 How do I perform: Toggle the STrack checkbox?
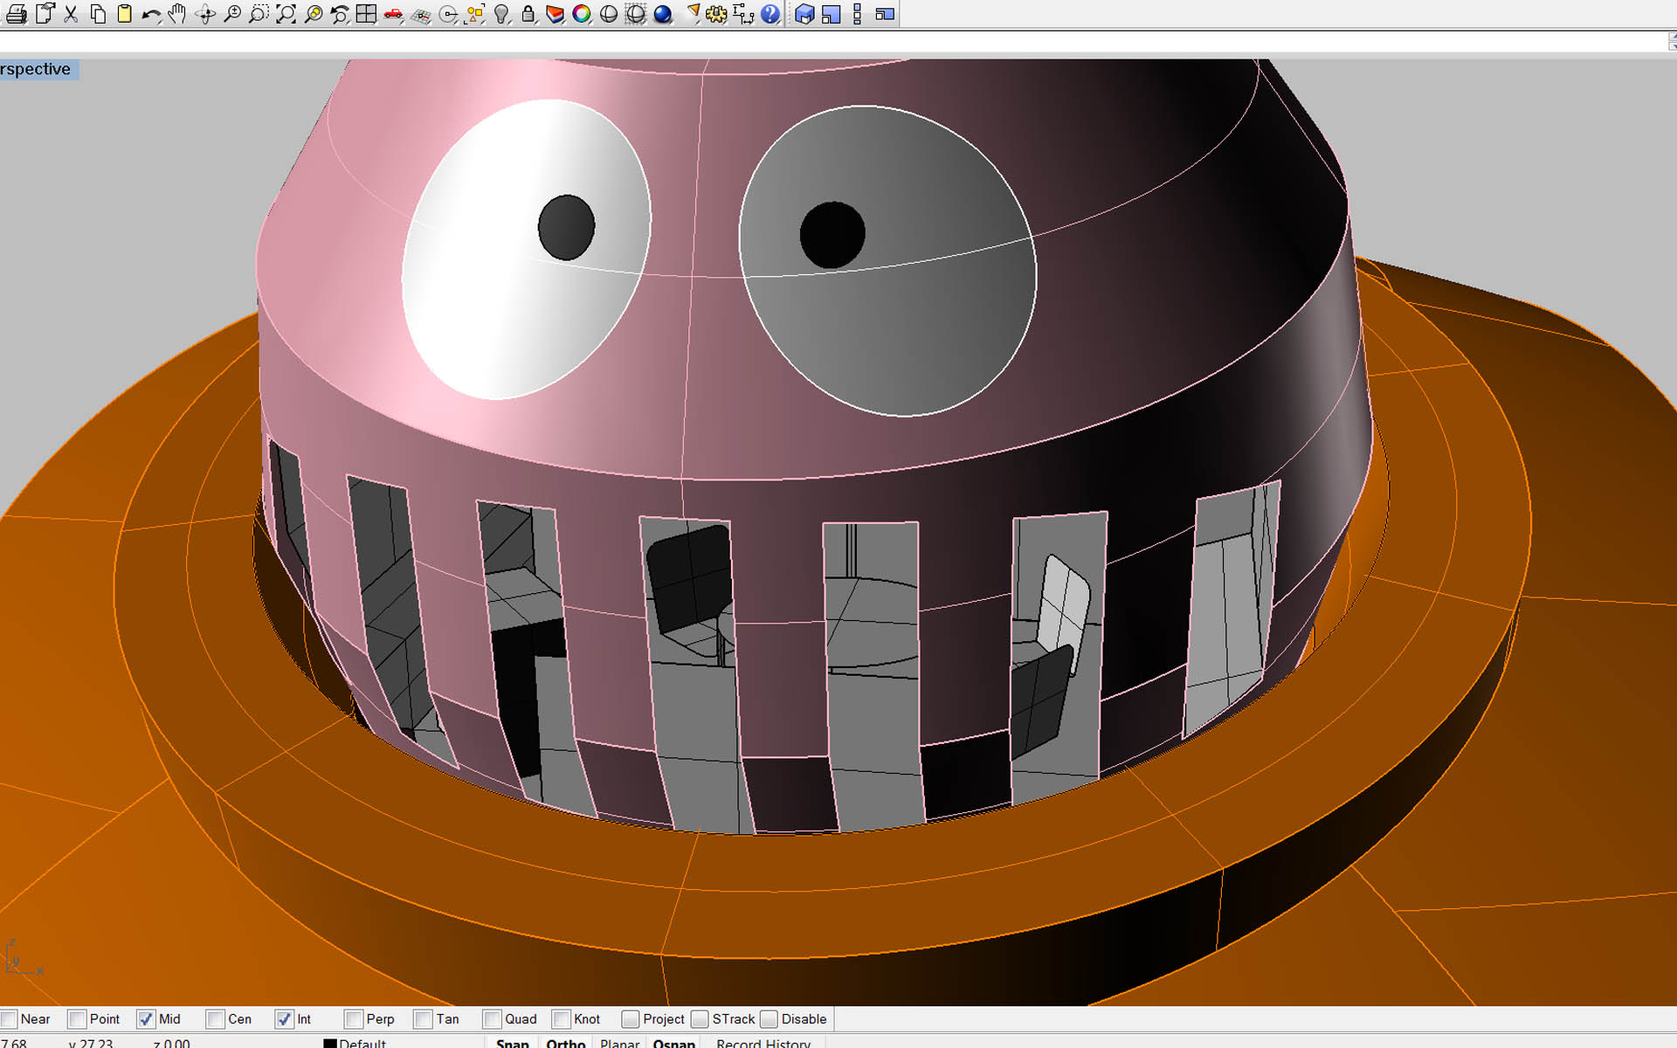700,1019
